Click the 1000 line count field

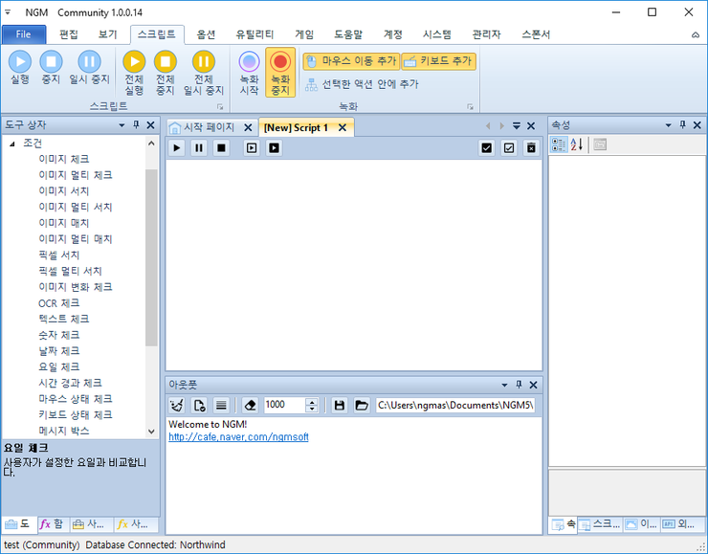284,405
